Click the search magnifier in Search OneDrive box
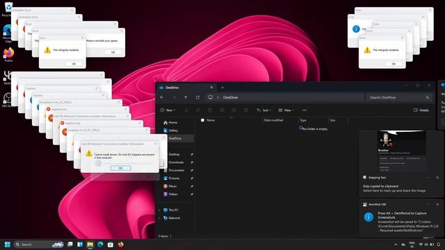445x250 pixels. click(x=427, y=97)
